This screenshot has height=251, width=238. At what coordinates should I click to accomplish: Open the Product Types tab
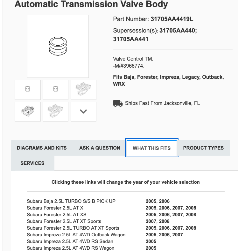point(203,148)
